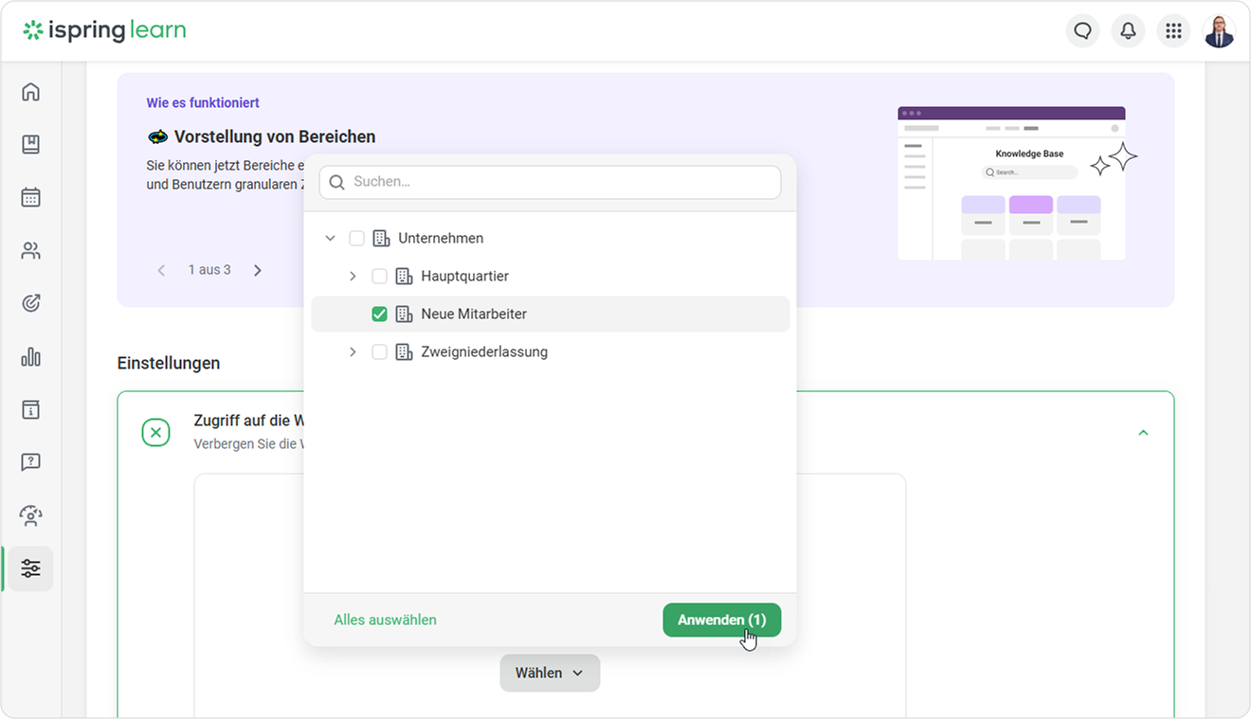1251x719 pixels.
Task: Go to next tip slide arrow
Action: coord(258,270)
